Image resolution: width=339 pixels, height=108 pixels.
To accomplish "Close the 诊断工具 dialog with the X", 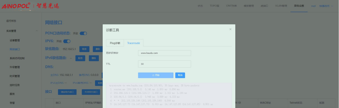I will (230, 29).
